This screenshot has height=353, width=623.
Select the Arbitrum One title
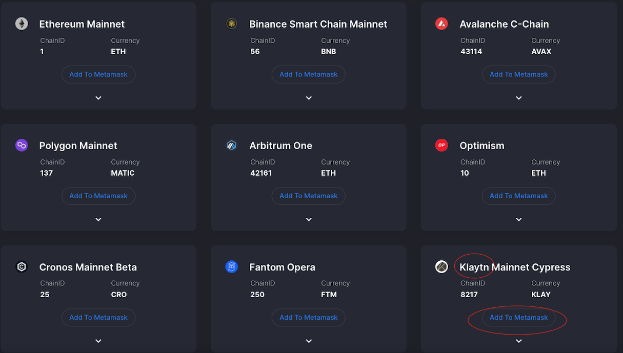pos(281,146)
